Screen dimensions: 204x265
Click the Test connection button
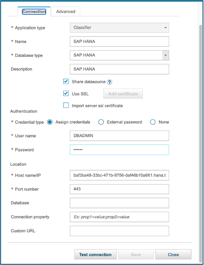coord(96,254)
